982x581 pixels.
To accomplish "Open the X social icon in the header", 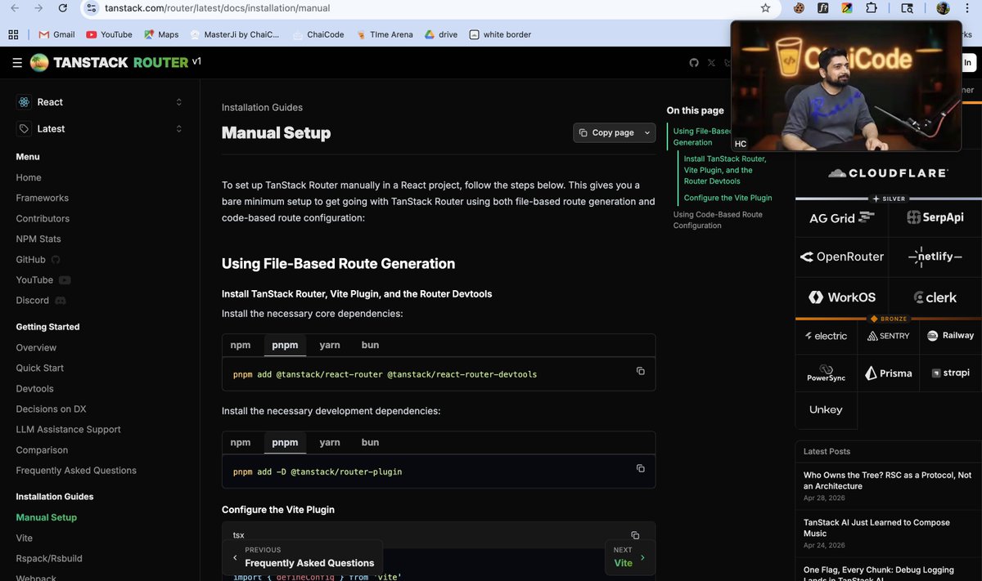I will click(x=711, y=63).
